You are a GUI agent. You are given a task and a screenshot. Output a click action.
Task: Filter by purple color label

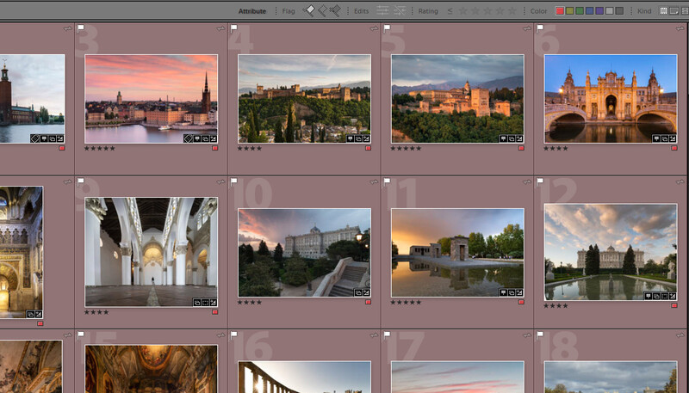599,11
